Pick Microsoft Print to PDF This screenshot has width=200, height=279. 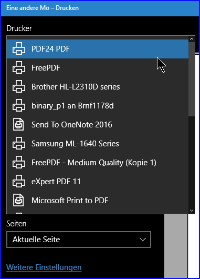tap(98, 201)
